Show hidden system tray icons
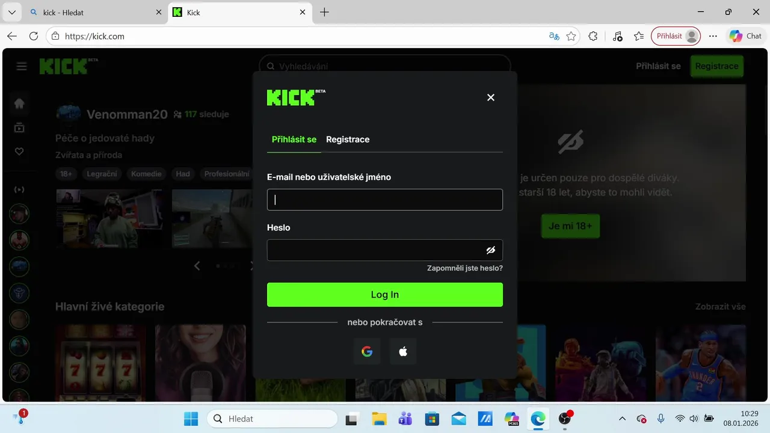 tap(622, 419)
